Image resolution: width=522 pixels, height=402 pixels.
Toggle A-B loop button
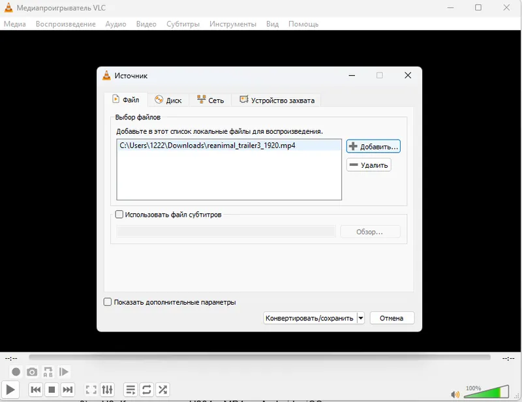pyautogui.click(x=48, y=372)
